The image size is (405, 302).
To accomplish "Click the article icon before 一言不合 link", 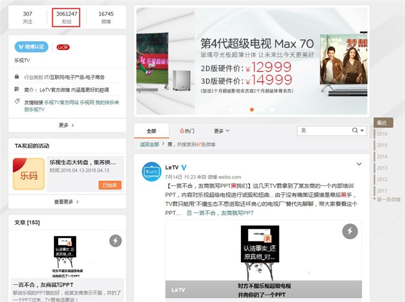I will [x=189, y=213].
